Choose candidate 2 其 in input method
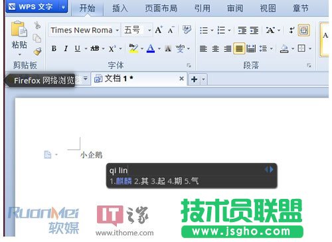This screenshot has width=332, height=242. point(141,181)
